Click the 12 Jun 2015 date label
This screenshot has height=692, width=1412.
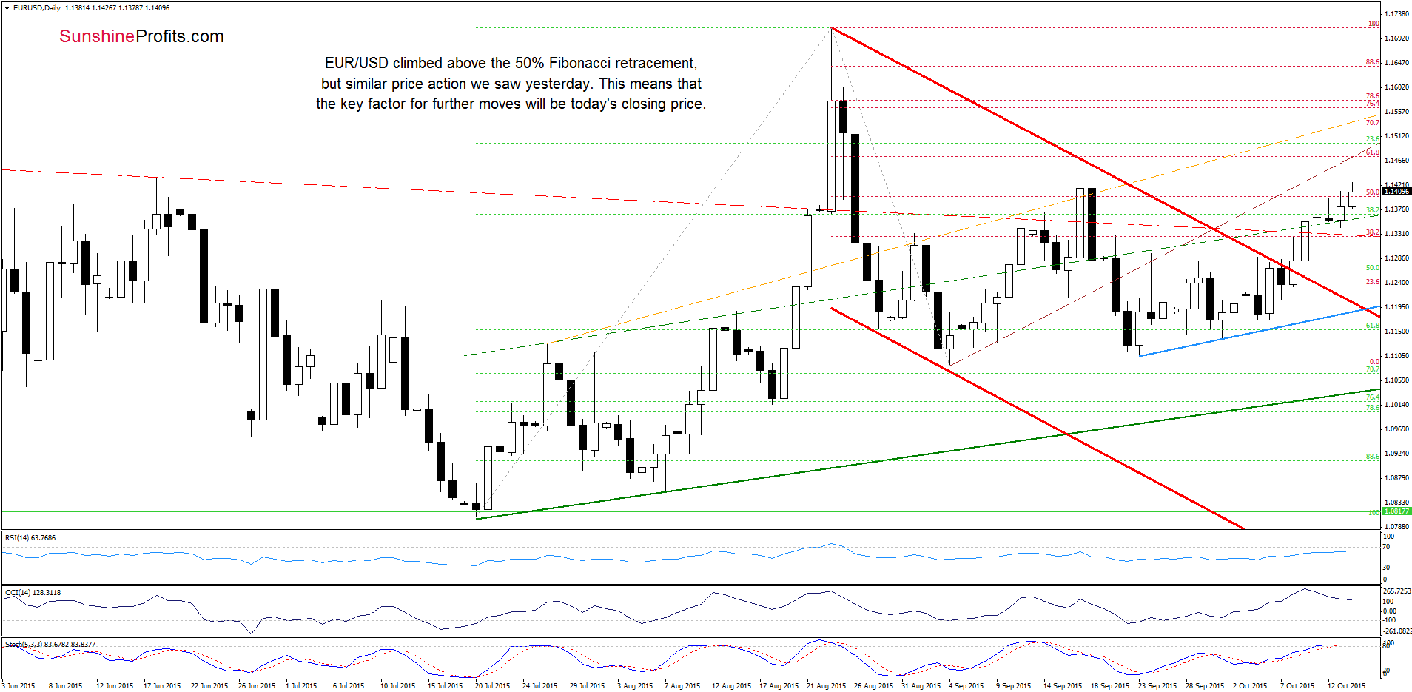pyautogui.click(x=115, y=686)
